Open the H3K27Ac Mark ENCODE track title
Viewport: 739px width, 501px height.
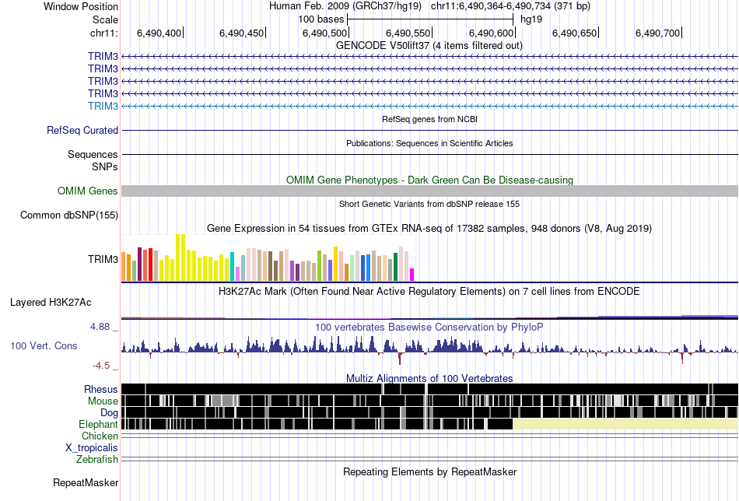point(429,291)
